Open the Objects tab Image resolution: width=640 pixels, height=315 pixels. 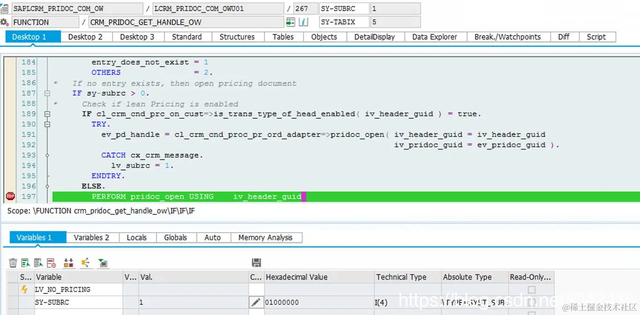pyautogui.click(x=324, y=37)
